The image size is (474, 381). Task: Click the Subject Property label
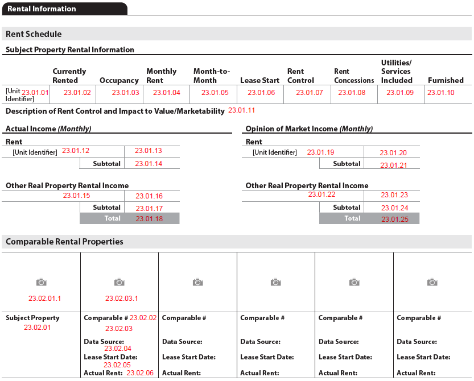(x=32, y=318)
